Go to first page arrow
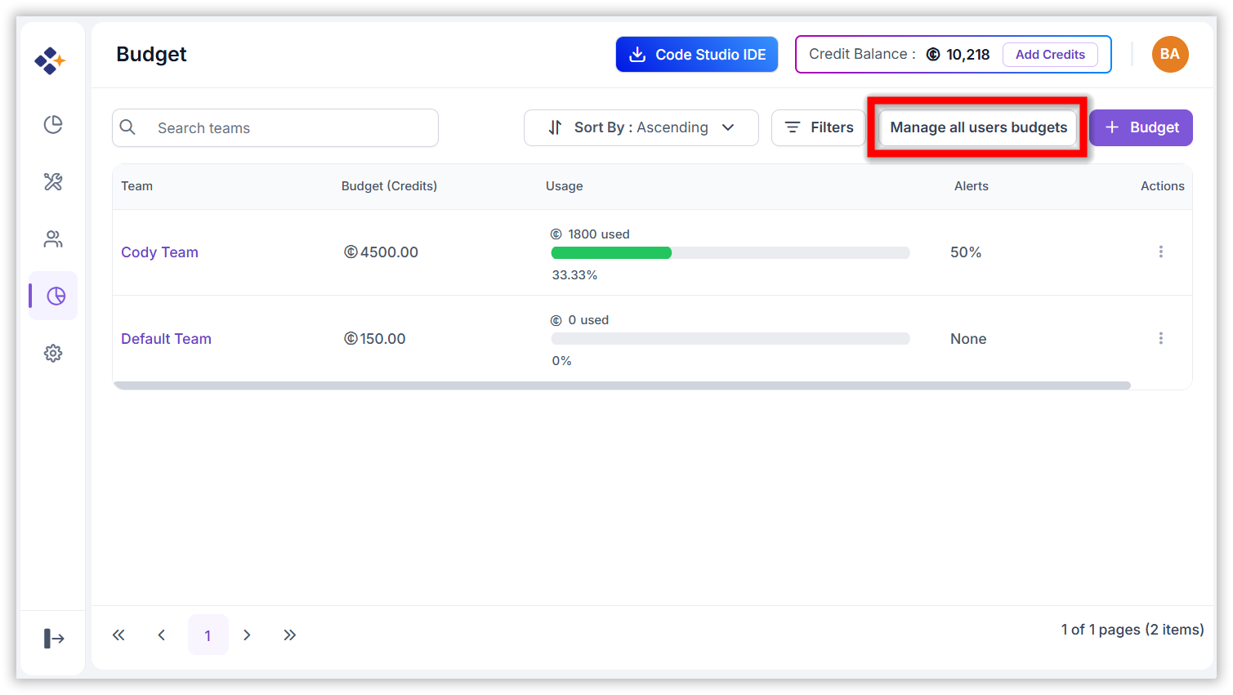 click(118, 635)
